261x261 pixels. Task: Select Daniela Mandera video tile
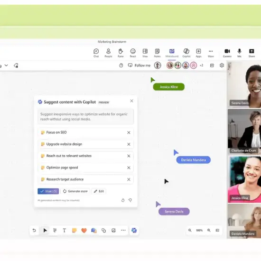coord(244,221)
